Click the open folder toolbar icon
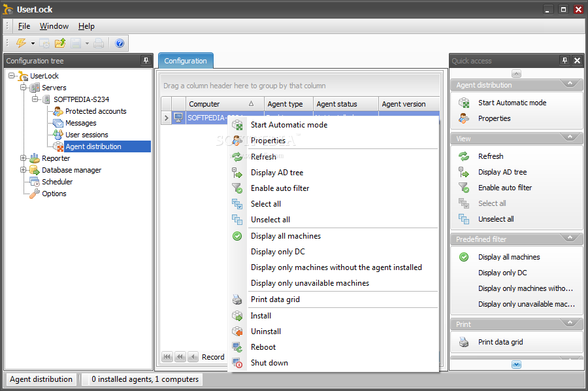The image size is (588, 391). pyautogui.click(x=60, y=43)
